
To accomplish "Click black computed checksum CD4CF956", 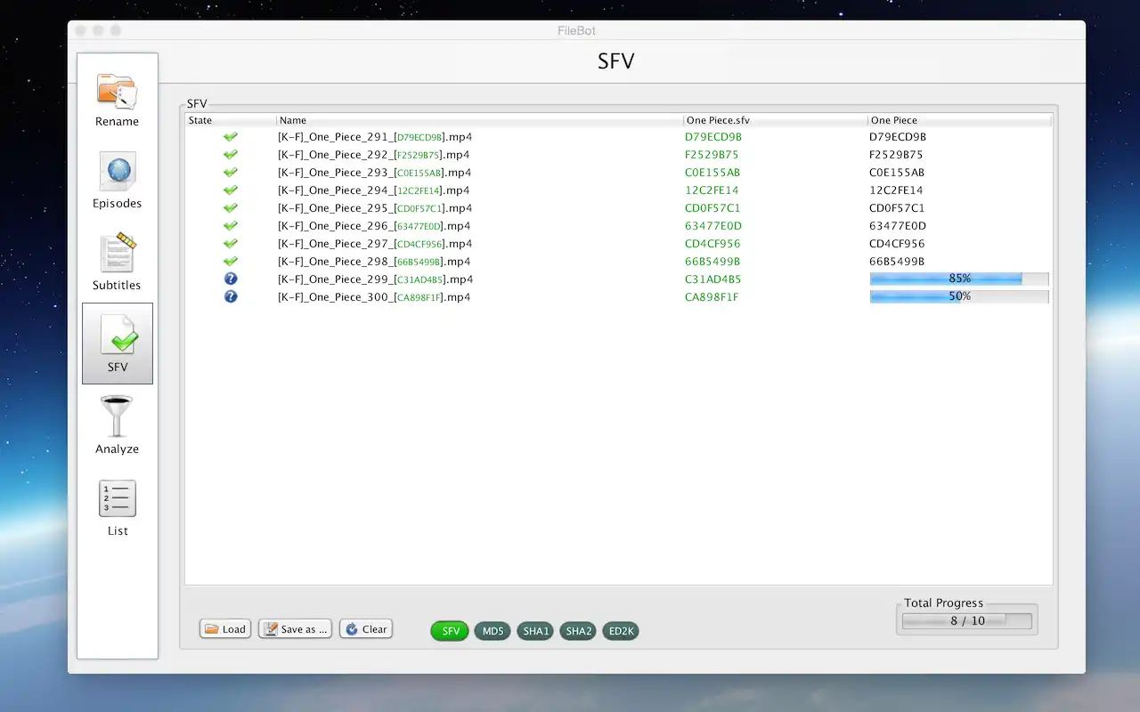I will (x=897, y=244).
